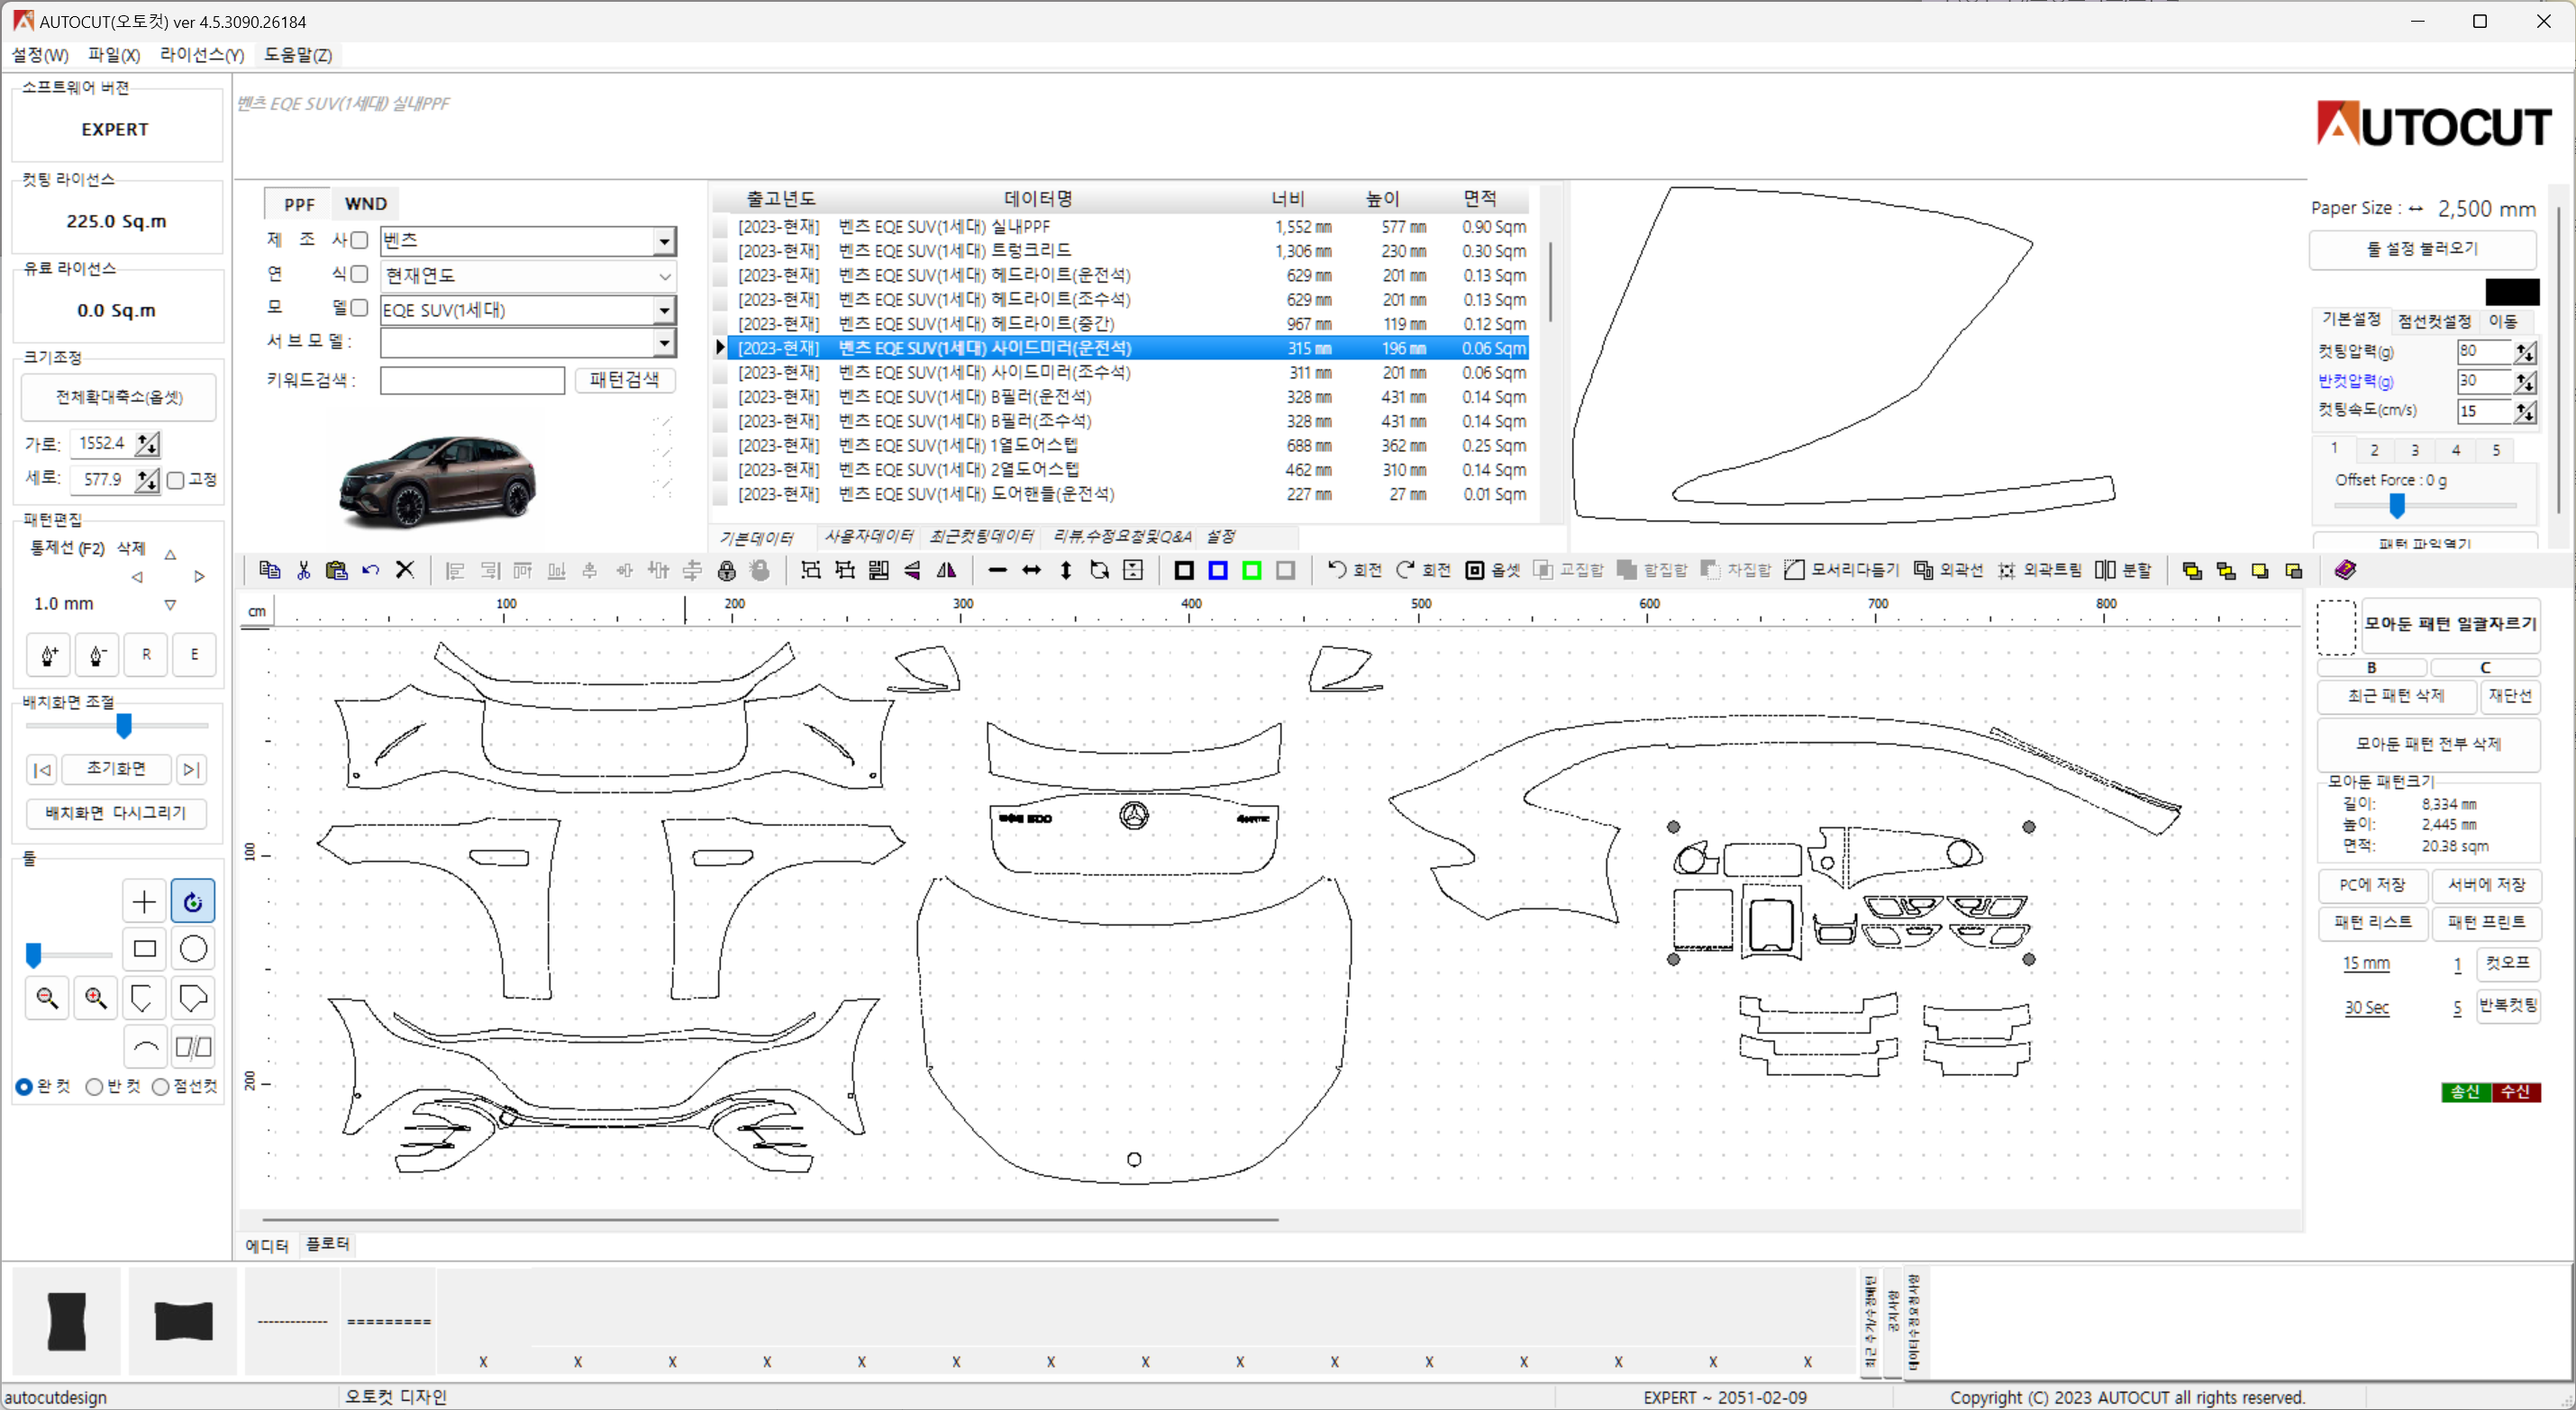Open the 라이선스(Y) menu
Viewport: 2576px width, 1410px height.
pos(202,55)
